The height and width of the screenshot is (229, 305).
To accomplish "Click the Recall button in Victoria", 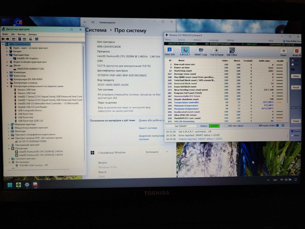I will click(296, 87).
